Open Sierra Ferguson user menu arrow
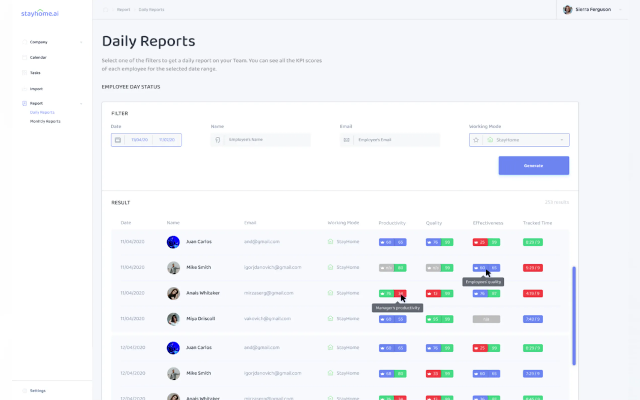Screen dimensions: 640x400 click(x=620, y=10)
